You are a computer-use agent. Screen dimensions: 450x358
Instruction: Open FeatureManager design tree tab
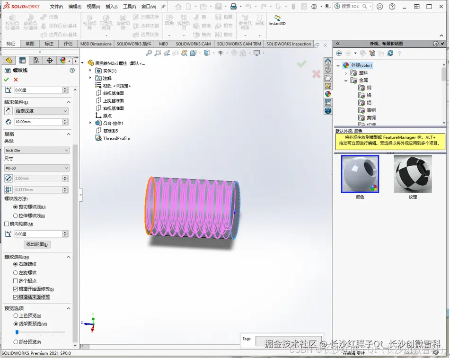coord(9,60)
